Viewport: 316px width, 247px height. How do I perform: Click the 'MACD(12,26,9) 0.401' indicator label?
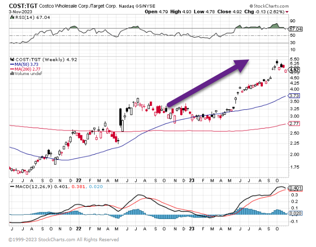click(42, 187)
